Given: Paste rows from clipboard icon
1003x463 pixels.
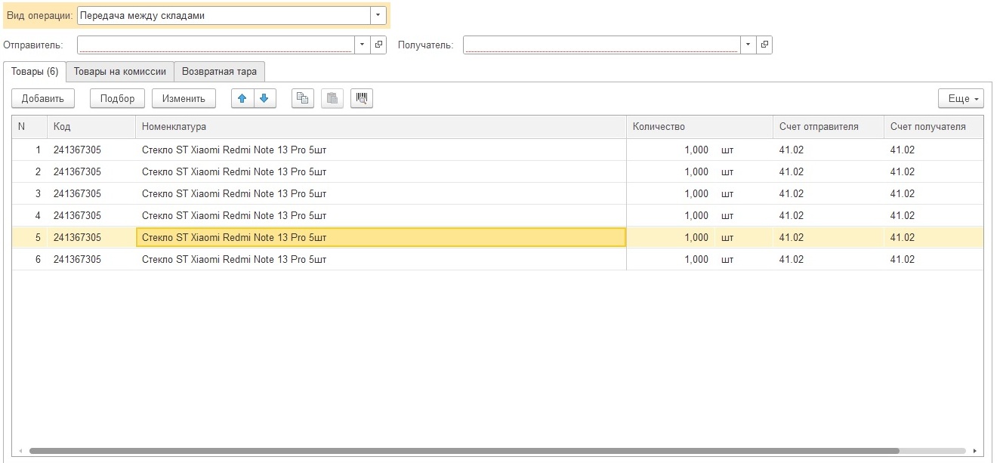Looking at the screenshot, I should [x=332, y=98].
